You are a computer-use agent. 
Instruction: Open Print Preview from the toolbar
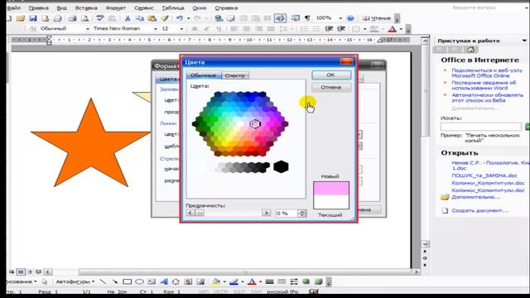[x=84, y=18]
